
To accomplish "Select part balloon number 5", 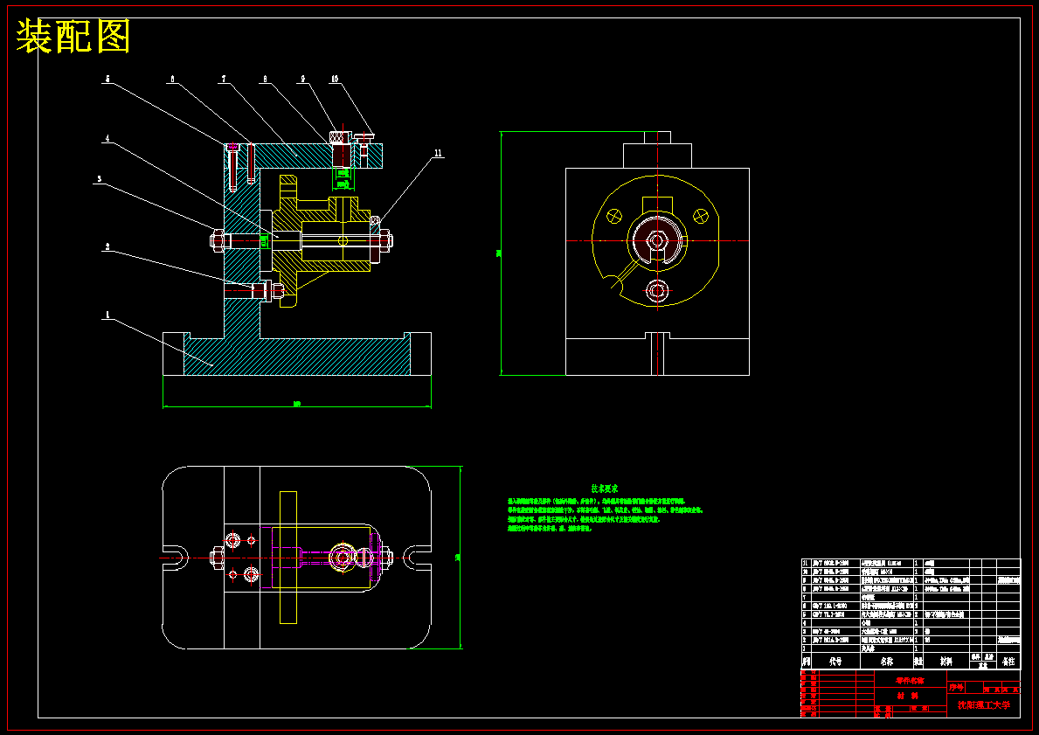I will pos(107,78).
